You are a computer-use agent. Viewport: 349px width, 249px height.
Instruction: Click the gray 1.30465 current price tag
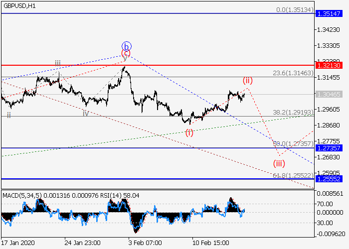pos(329,94)
